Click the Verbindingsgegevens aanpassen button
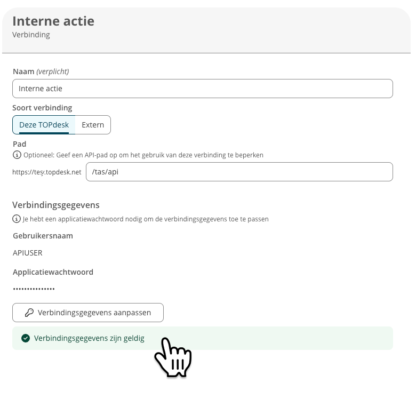416x399 pixels. coord(88,313)
